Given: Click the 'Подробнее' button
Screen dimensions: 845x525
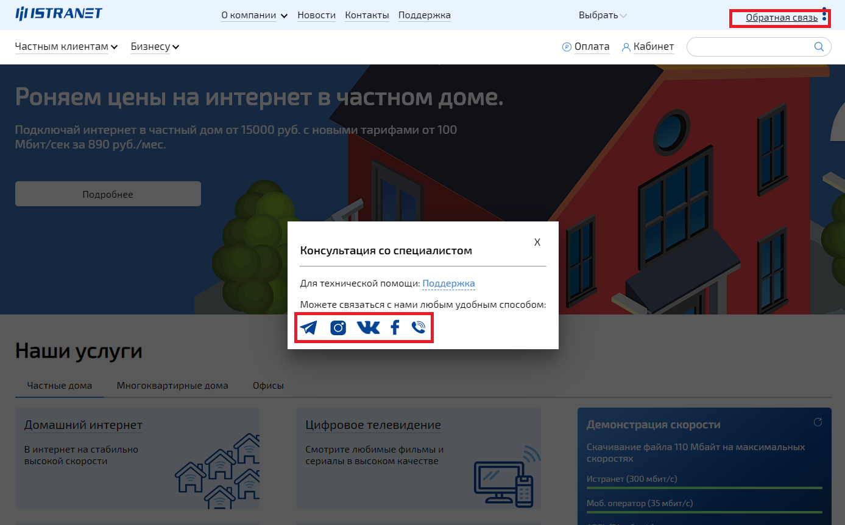Looking at the screenshot, I should point(108,194).
